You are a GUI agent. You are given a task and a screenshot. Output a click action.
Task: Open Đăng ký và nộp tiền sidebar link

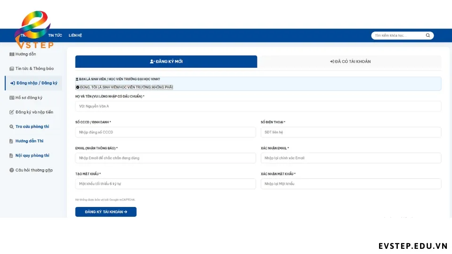(x=33, y=112)
